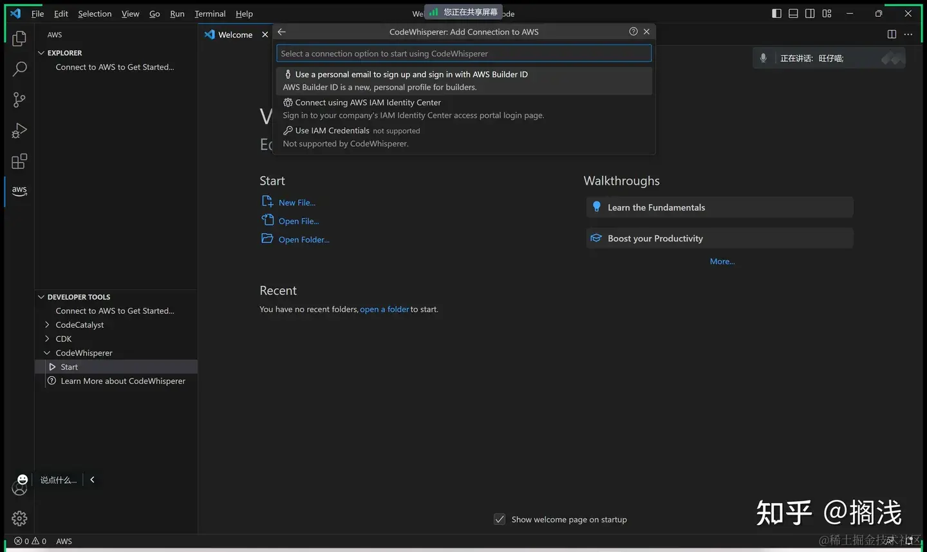Split the editor to the right
This screenshot has height=552, width=927.
click(892, 35)
